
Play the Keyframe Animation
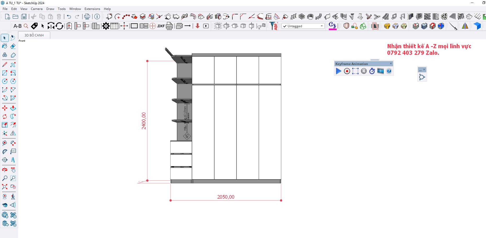click(x=338, y=71)
